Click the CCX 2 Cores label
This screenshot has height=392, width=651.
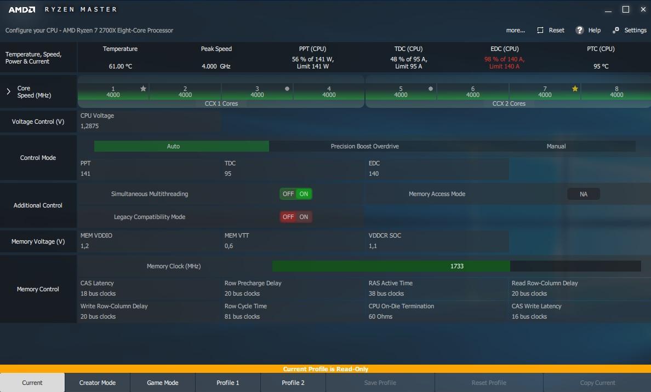point(509,103)
